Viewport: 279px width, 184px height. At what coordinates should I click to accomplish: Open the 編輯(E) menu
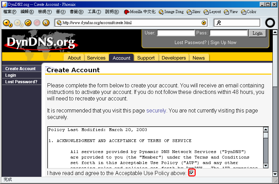(x=27, y=12)
